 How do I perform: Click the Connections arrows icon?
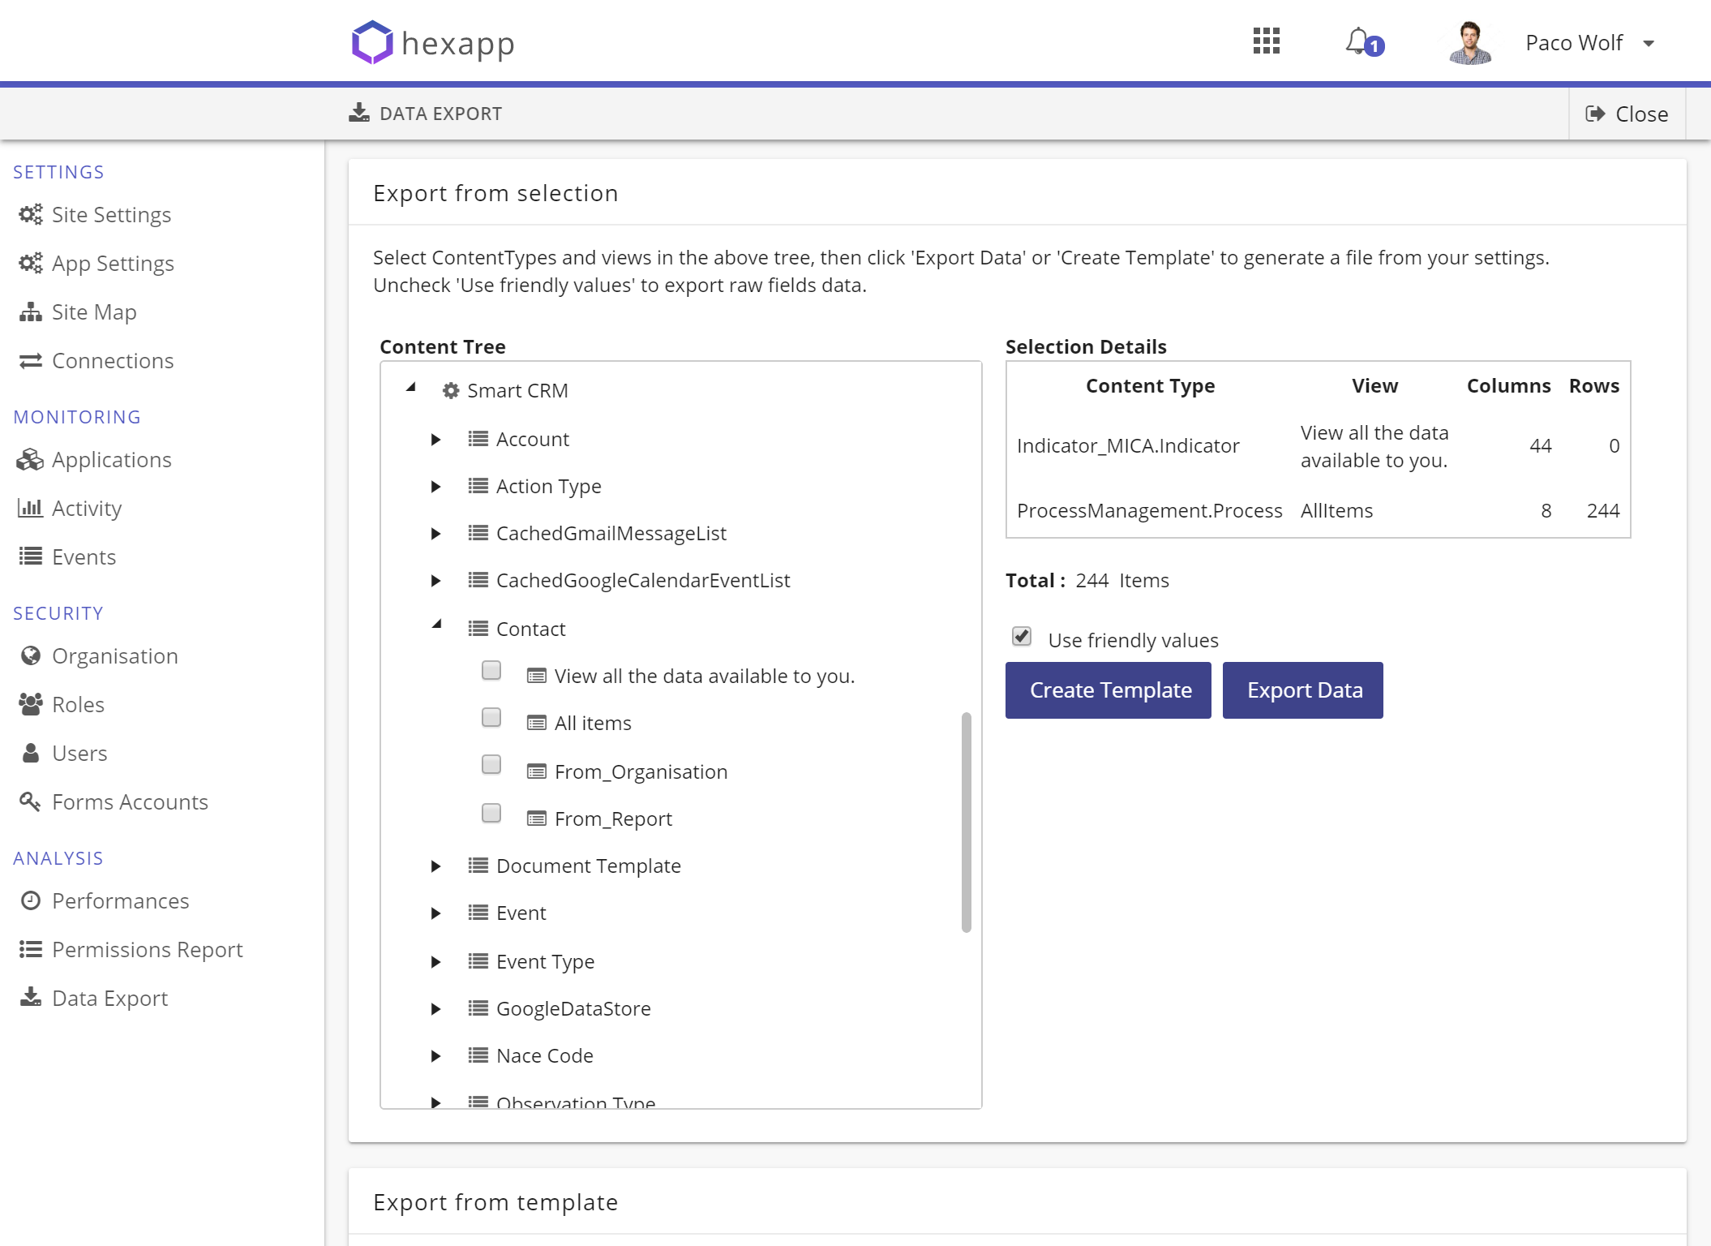pos(31,360)
